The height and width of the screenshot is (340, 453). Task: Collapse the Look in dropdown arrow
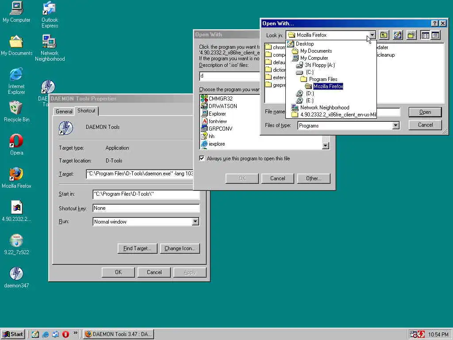click(x=372, y=35)
